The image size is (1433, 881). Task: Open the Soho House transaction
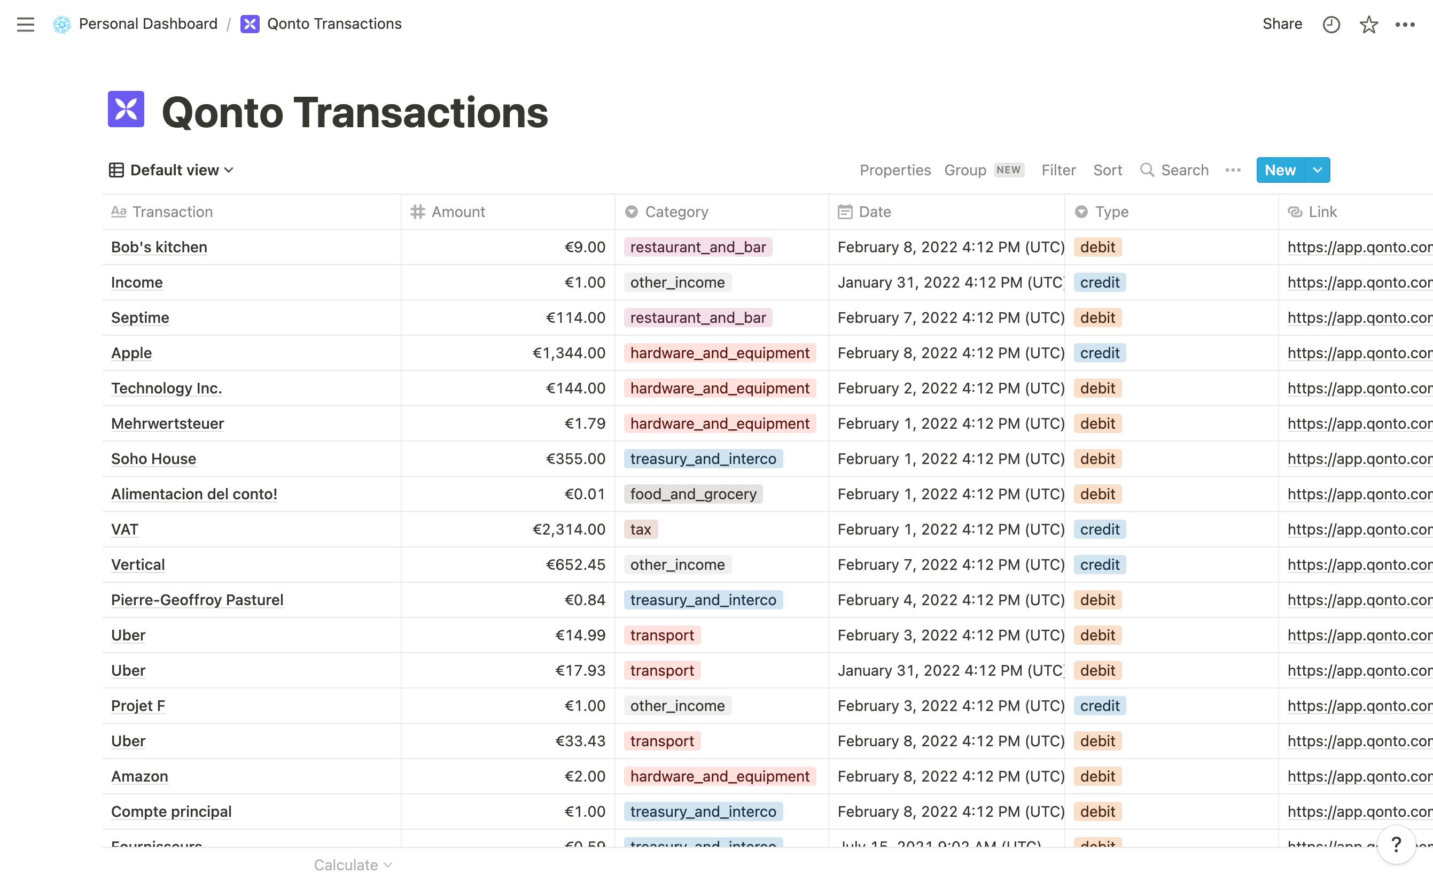click(153, 459)
